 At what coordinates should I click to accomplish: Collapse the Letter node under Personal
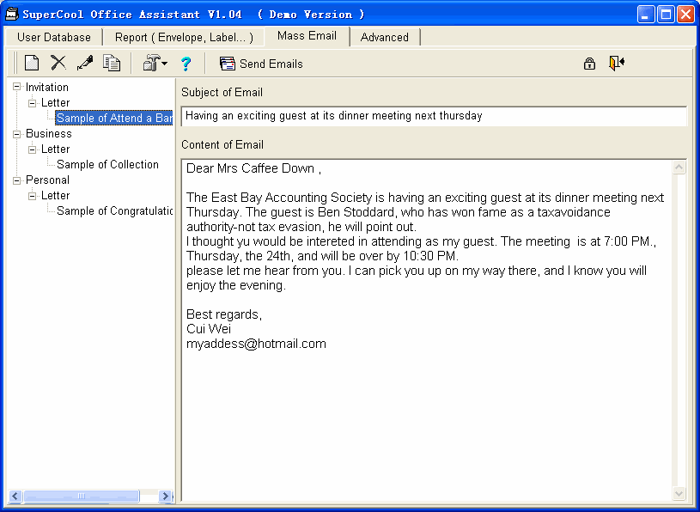coord(33,195)
